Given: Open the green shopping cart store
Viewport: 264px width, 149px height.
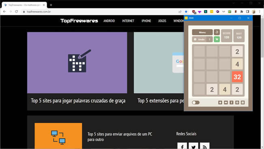Looking at the screenshot, I should pyautogui.click(x=217, y=39).
